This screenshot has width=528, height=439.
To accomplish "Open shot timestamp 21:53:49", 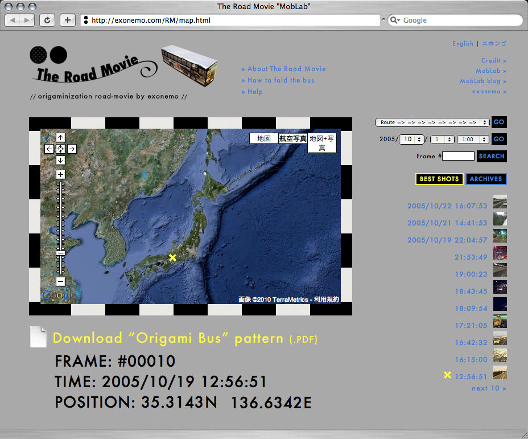I will [471, 257].
